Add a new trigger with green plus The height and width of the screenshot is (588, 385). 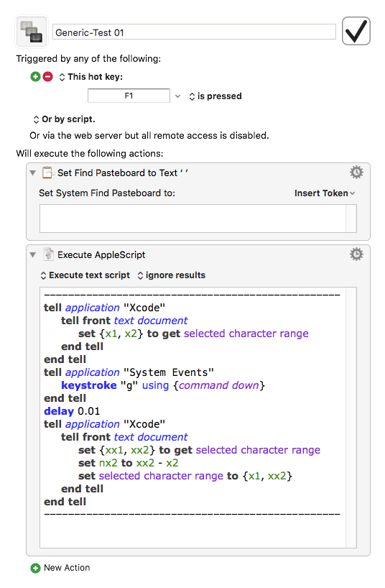tap(35, 77)
